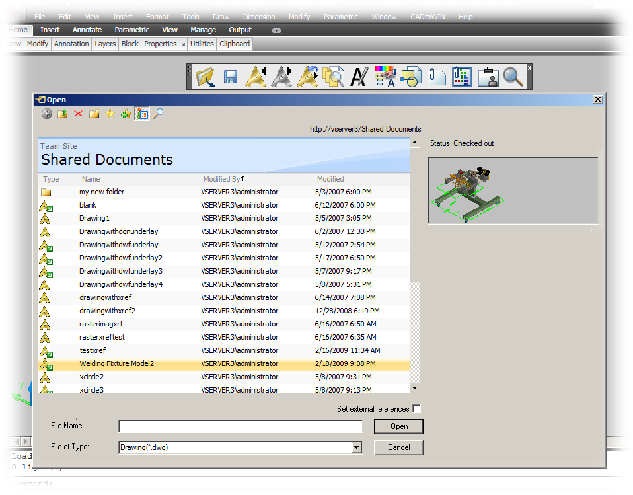Select the drawingwithxref2 file
Image resolution: width=633 pixels, height=495 pixels.
224,311
